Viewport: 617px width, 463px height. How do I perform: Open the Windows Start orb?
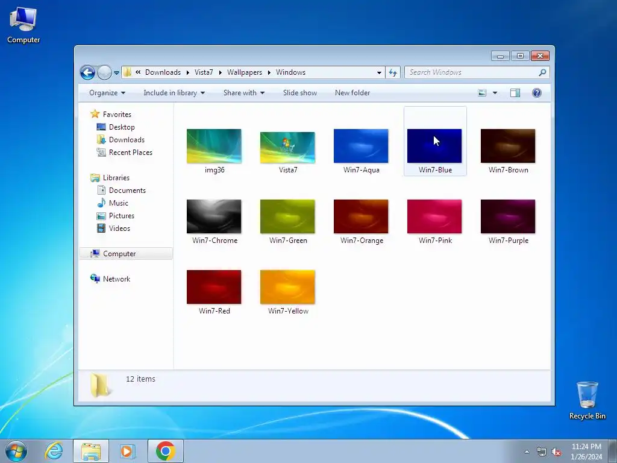pos(16,451)
